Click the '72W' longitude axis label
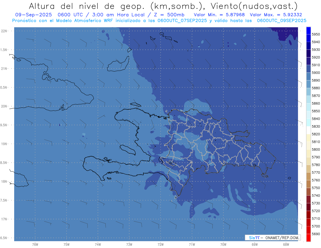This screenshot has height=248, width=321. point(161,245)
